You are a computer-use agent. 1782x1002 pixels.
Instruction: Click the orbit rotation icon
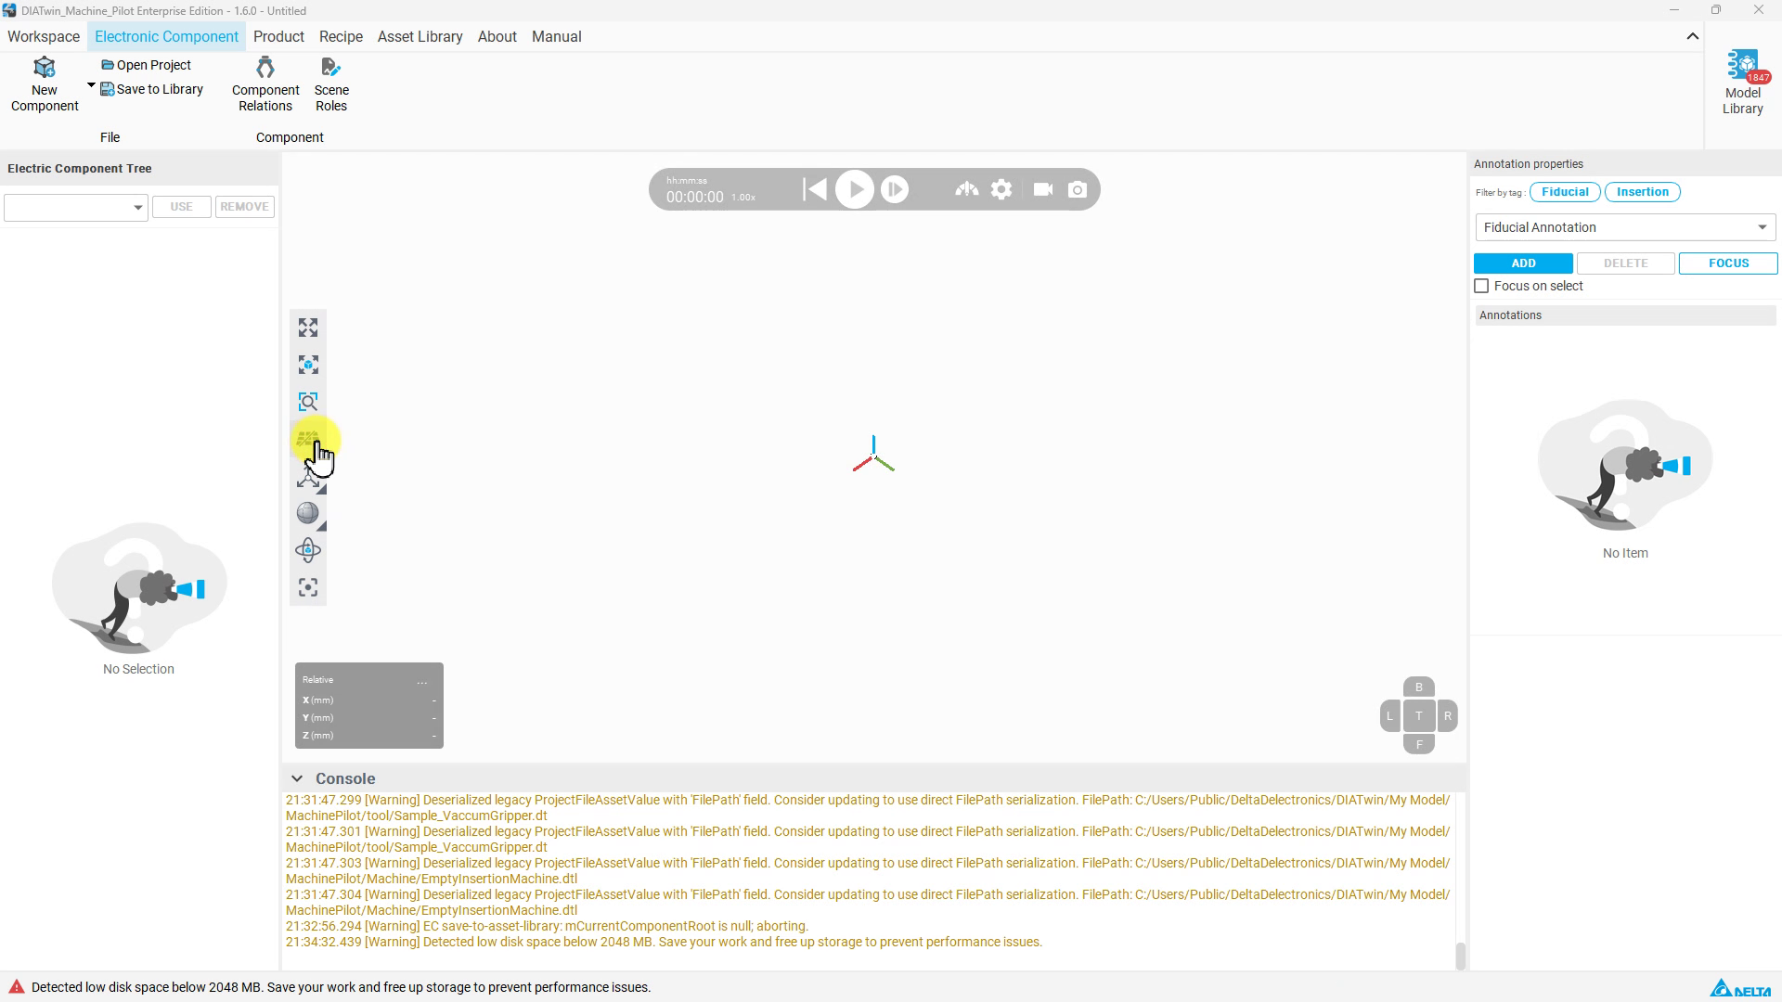[308, 550]
